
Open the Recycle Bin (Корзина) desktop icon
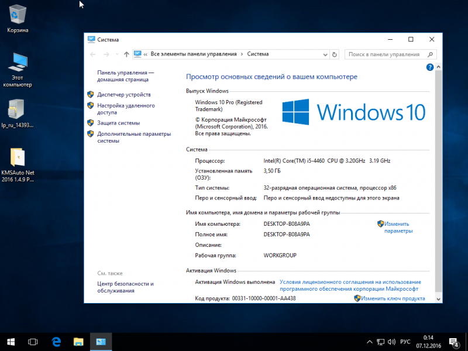[x=18, y=19]
